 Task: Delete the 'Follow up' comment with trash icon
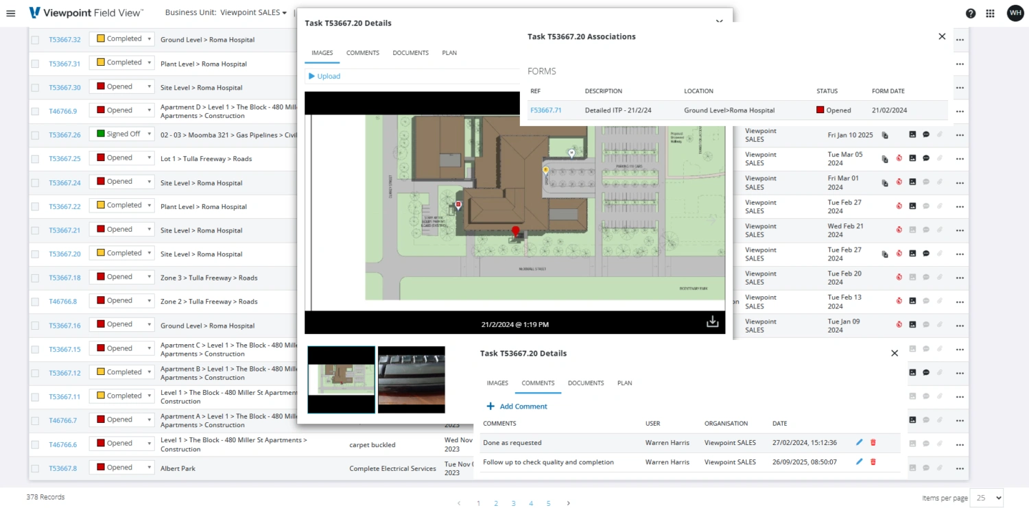(x=873, y=462)
